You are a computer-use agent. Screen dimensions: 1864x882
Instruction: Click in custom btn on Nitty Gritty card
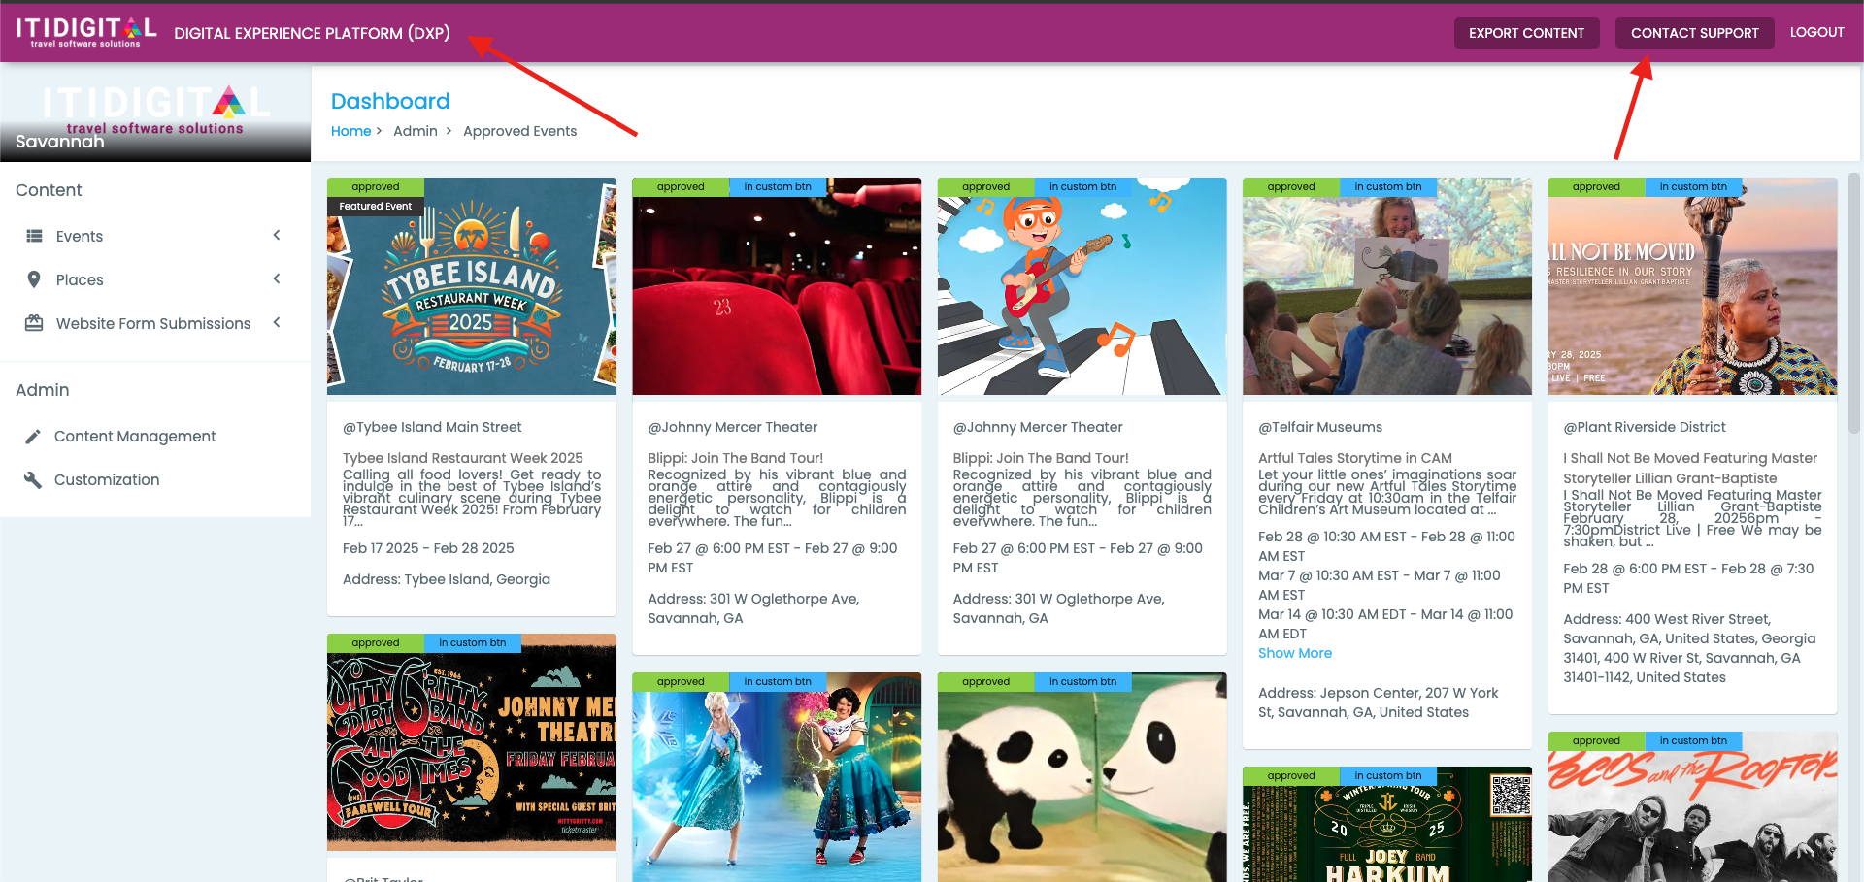[472, 643]
